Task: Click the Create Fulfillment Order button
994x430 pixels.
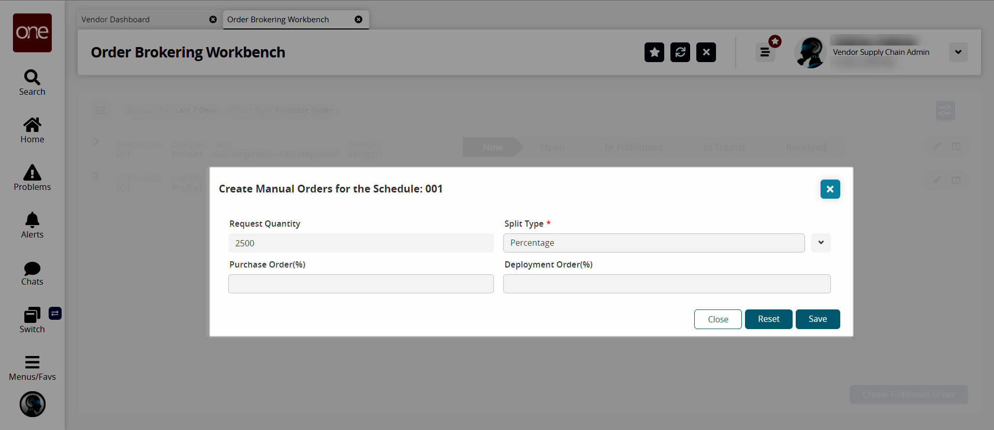Action: point(909,394)
